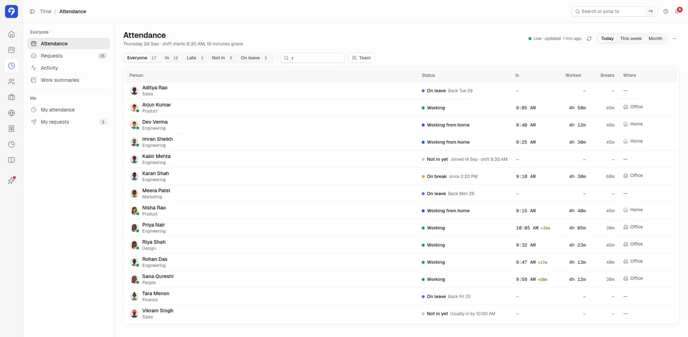Open the open-book icon in the rail
Image resolution: width=688 pixels, height=337 pixels.
pos(11,160)
